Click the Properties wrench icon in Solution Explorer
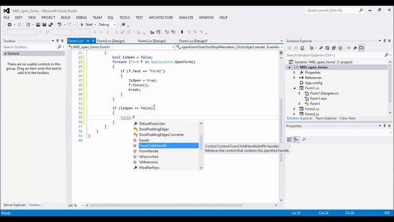The height and width of the screenshot is (222, 394). pyautogui.click(x=355, y=48)
